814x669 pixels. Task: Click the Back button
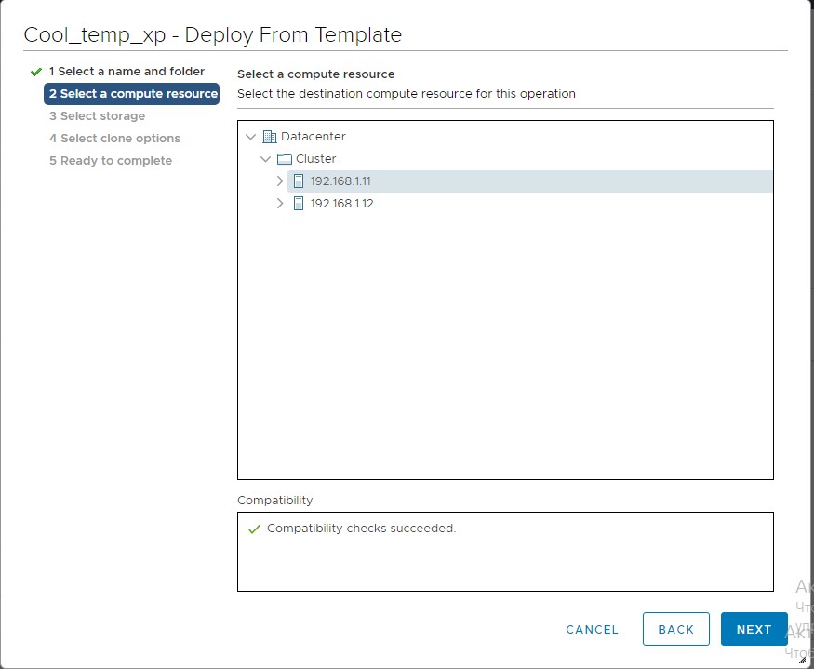click(676, 629)
